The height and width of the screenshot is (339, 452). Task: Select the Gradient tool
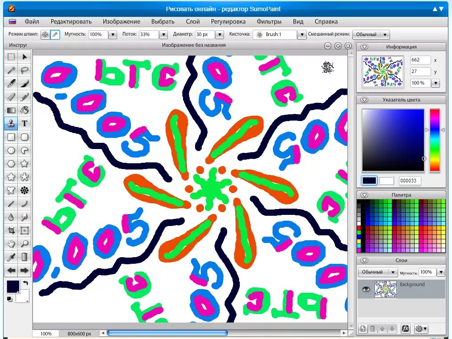[11, 110]
